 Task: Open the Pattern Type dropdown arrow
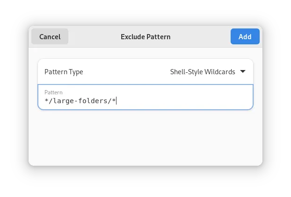click(242, 72)
